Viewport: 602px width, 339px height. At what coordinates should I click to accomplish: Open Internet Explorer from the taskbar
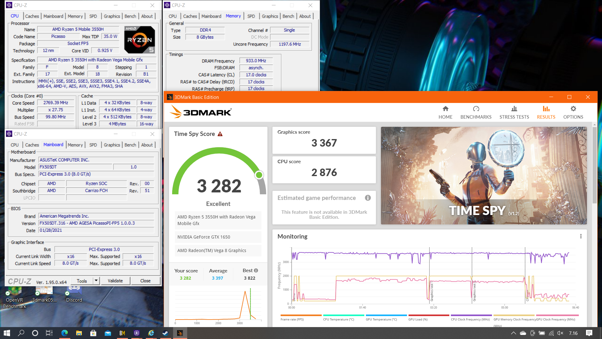(x=151, y=333)
